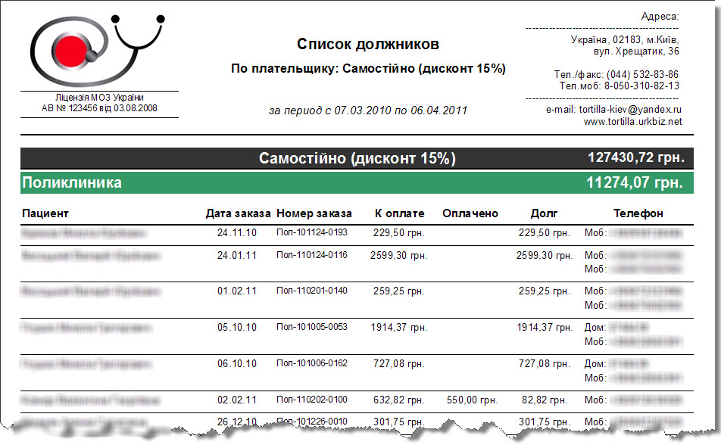Click the total '127430,72 грн.'
The image size is (721, 445).
(636, 157)
